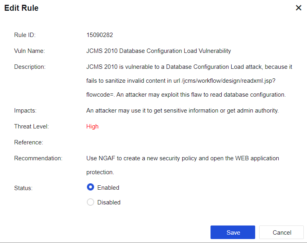
Task: Click the Threat Level field label
Action: [x=31, y=126]
